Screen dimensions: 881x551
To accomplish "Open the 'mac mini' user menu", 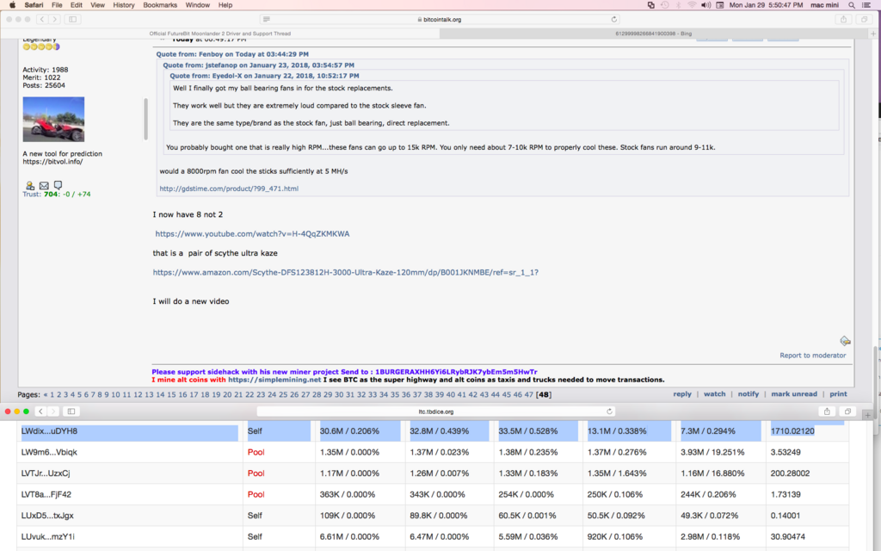I will pyautogui.click(x=824, y=5).
